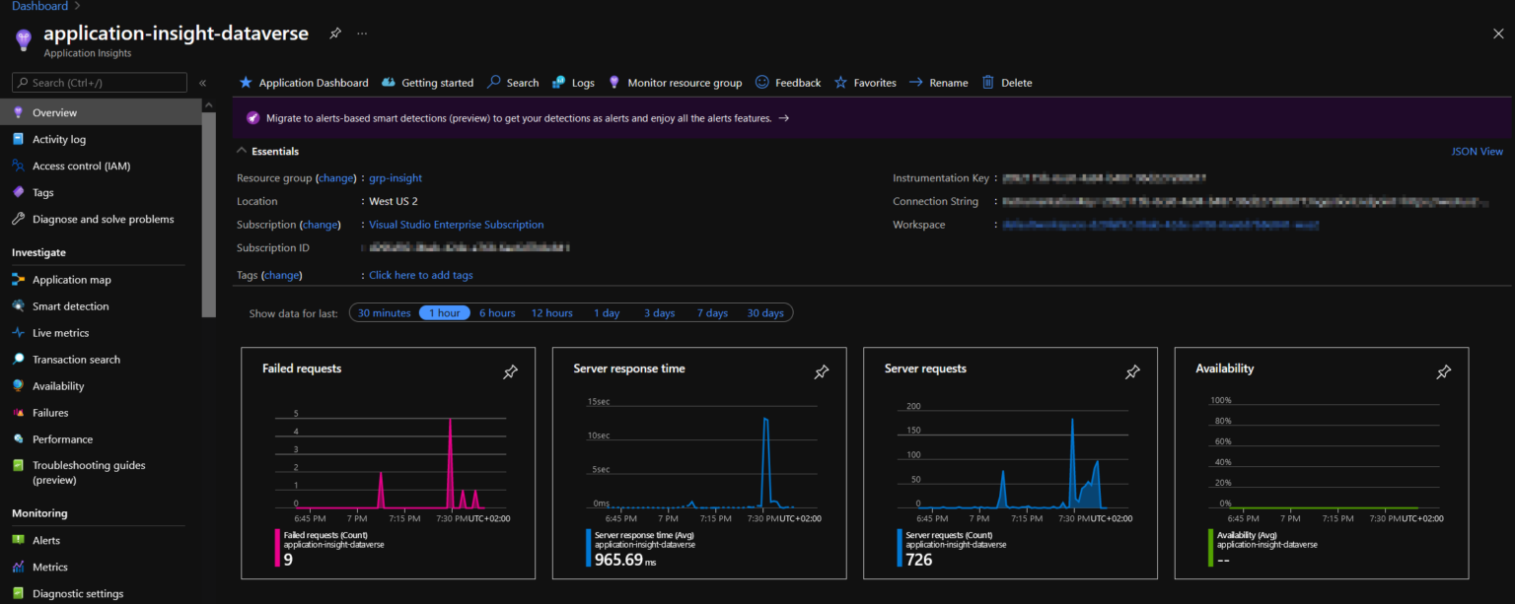The image size is (1515, 604).
Task: Open the Logs tool from the toolbar
Action: [x=580, y=82]
